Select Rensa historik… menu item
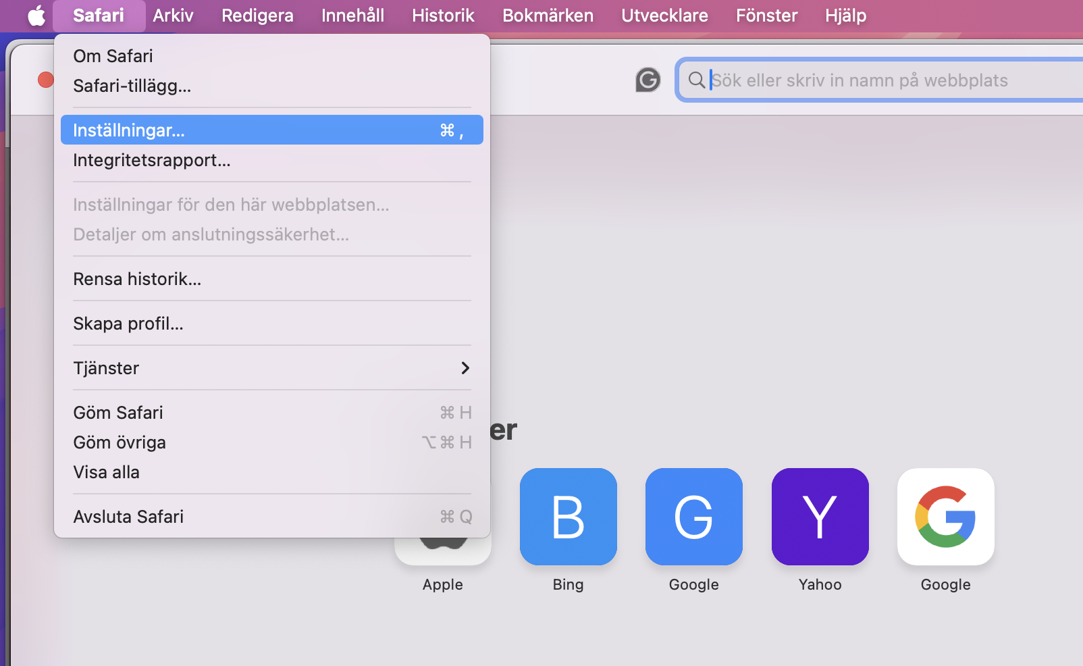This screenshot has width=1083, height=666. pyautogui.click(x=272, y=279)
